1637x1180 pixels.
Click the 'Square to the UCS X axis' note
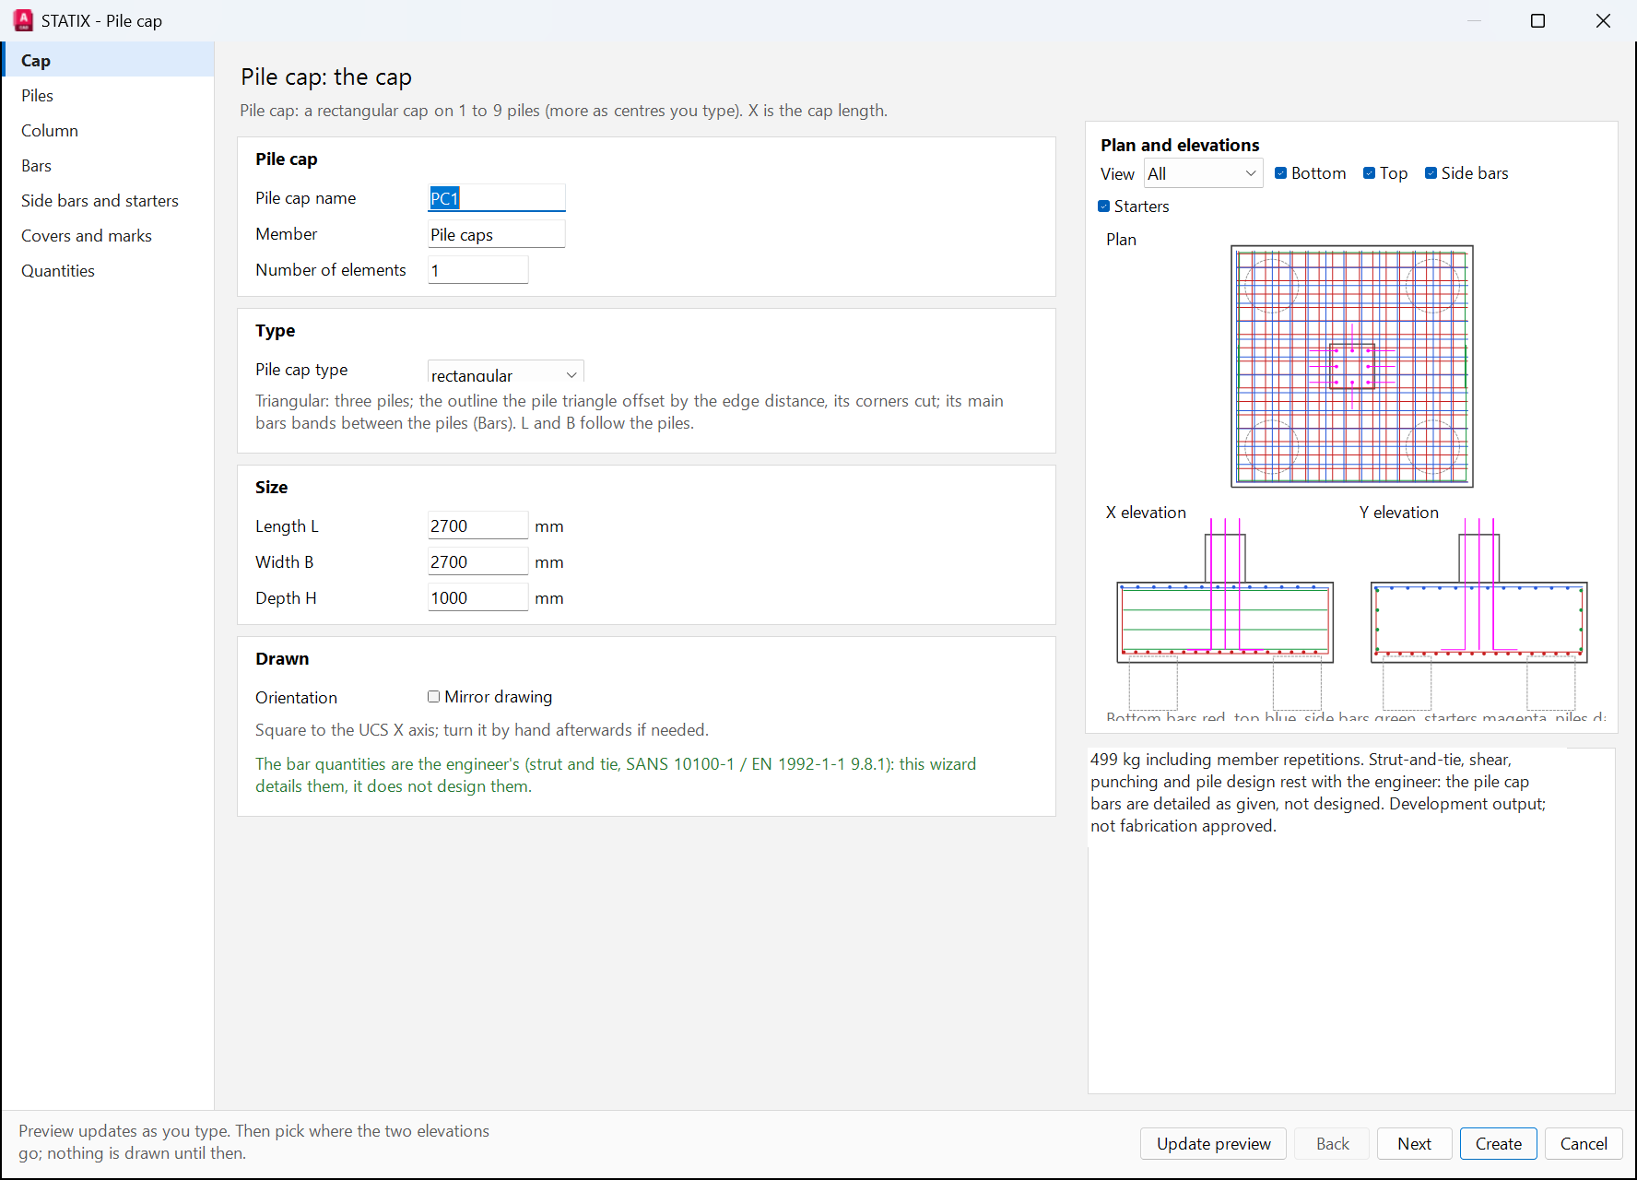click(481, 730)
